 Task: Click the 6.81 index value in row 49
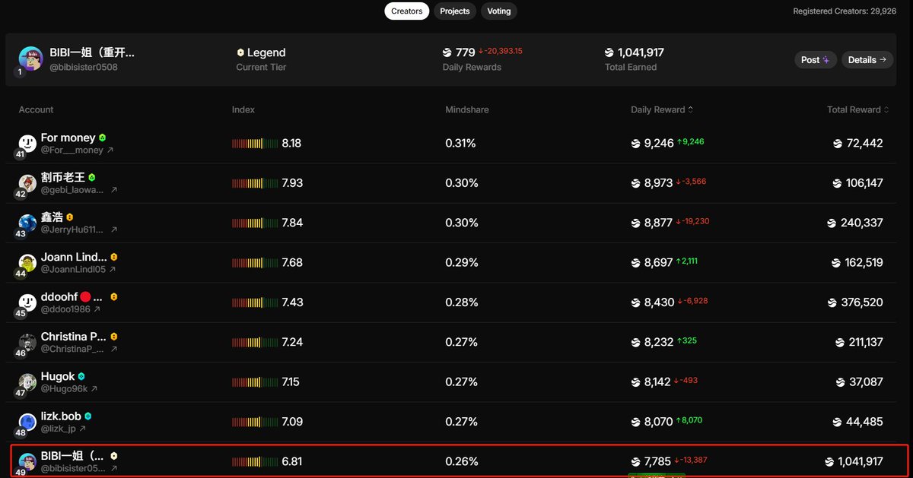(x=292, y=461)
